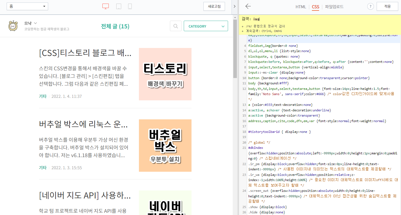The height and width of the screenshot is (215, 401).
Task: Select the CSS tab
Action: point(315,7)
